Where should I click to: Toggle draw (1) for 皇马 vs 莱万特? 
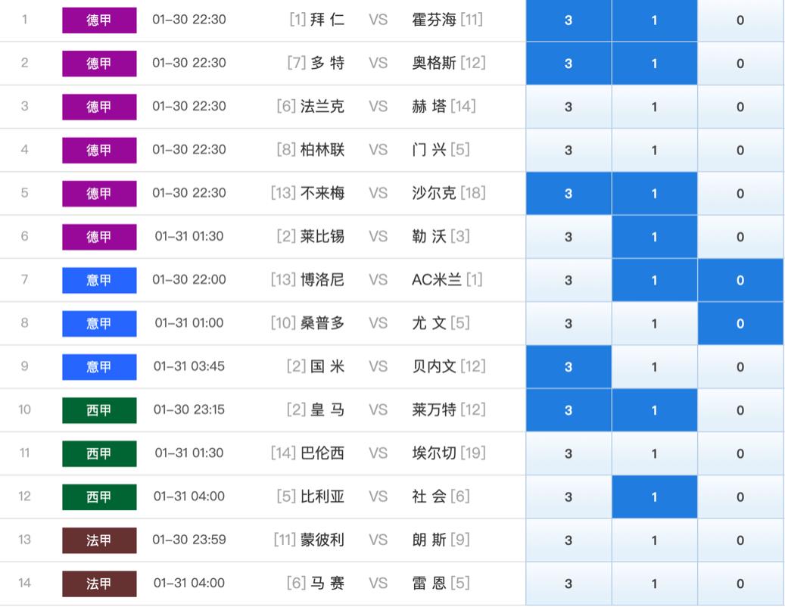point(654,410)
